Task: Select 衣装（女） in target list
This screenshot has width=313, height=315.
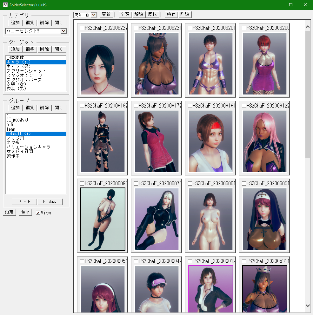Action: click(x=36, y=84)
